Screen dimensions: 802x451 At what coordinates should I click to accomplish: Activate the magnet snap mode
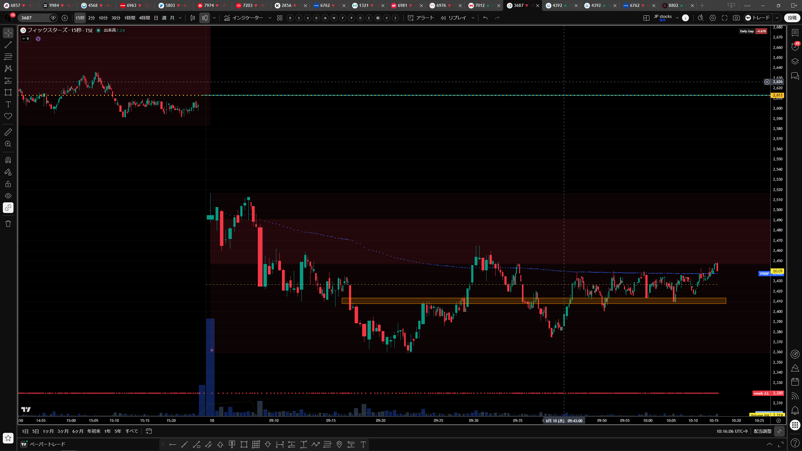[8, 160]
